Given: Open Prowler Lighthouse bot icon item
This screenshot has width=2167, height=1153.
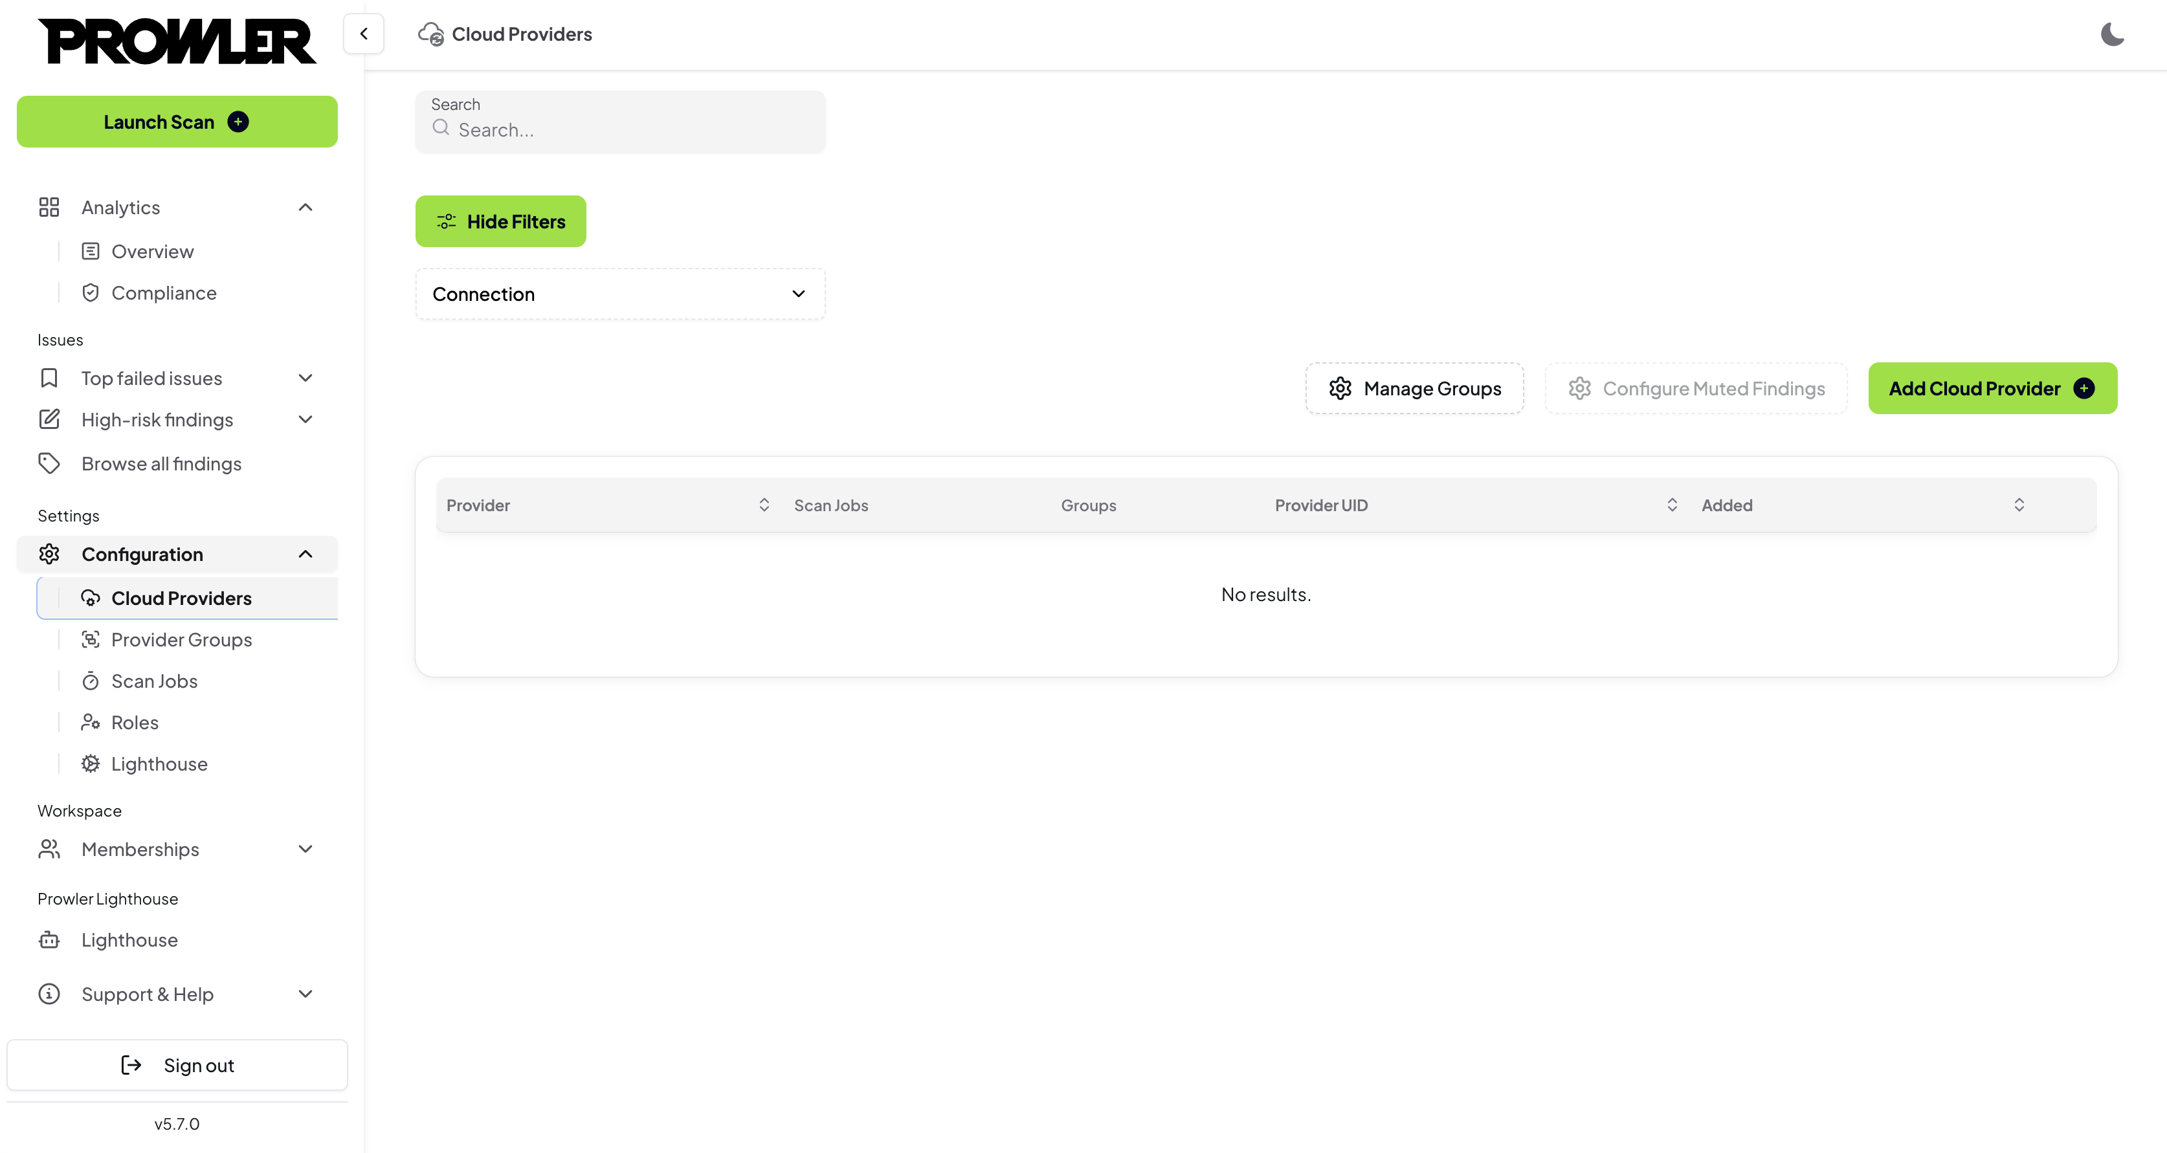Looking at the screenshot, I should (50, 940).
